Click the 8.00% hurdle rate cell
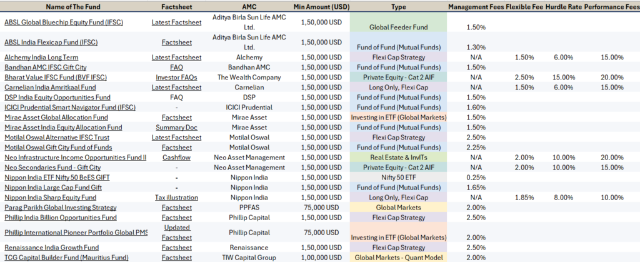 click(563, 198)
